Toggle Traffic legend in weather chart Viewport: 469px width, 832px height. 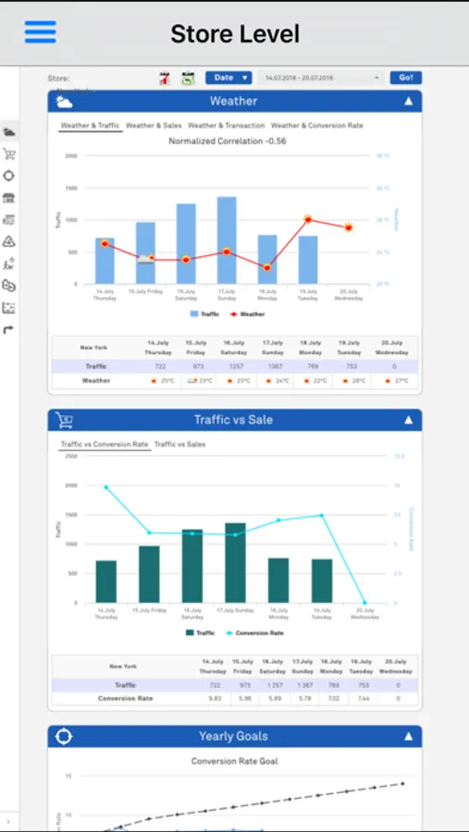coord(205,314)
